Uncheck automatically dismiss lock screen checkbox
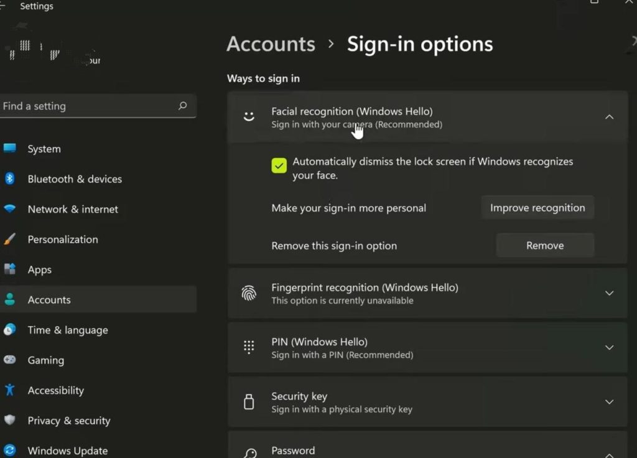The width and height of the screenshot is (637, 458). 279,166
